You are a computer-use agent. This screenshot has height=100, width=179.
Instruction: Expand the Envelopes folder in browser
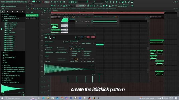pyautogui.click(x=6, y=14)
